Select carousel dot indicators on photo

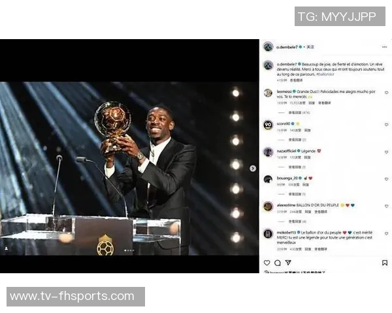(x=129, y=250)
